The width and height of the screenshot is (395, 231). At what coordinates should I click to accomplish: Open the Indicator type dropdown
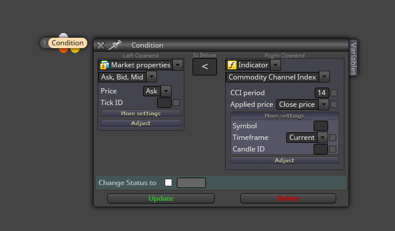(275, 65)
